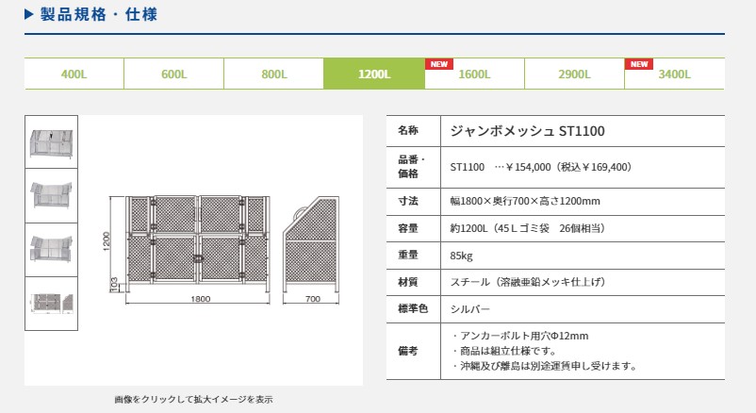
Task: Switch to the 800L tab
Action: click(274, 74)
